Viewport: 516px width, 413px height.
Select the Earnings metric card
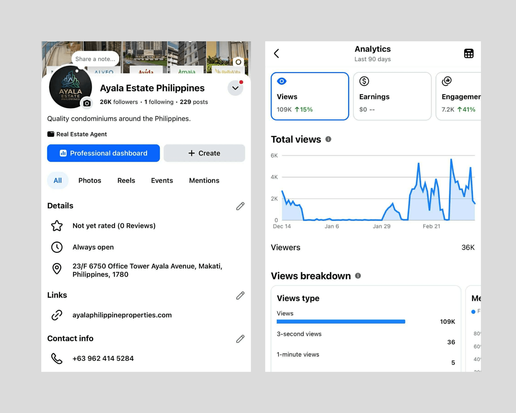pos(392,96)
